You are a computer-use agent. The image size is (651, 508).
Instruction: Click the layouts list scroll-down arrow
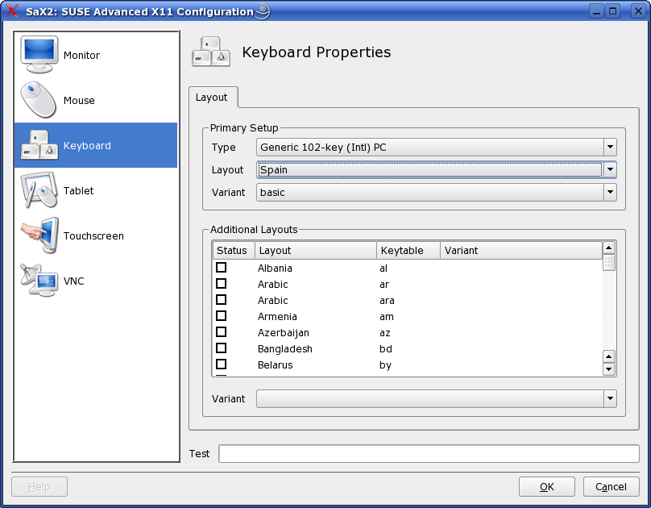coord(608,369)
